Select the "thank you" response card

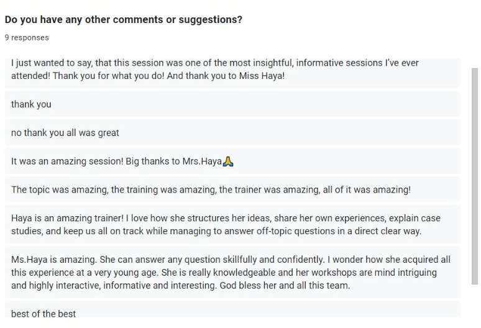[232, 104]
